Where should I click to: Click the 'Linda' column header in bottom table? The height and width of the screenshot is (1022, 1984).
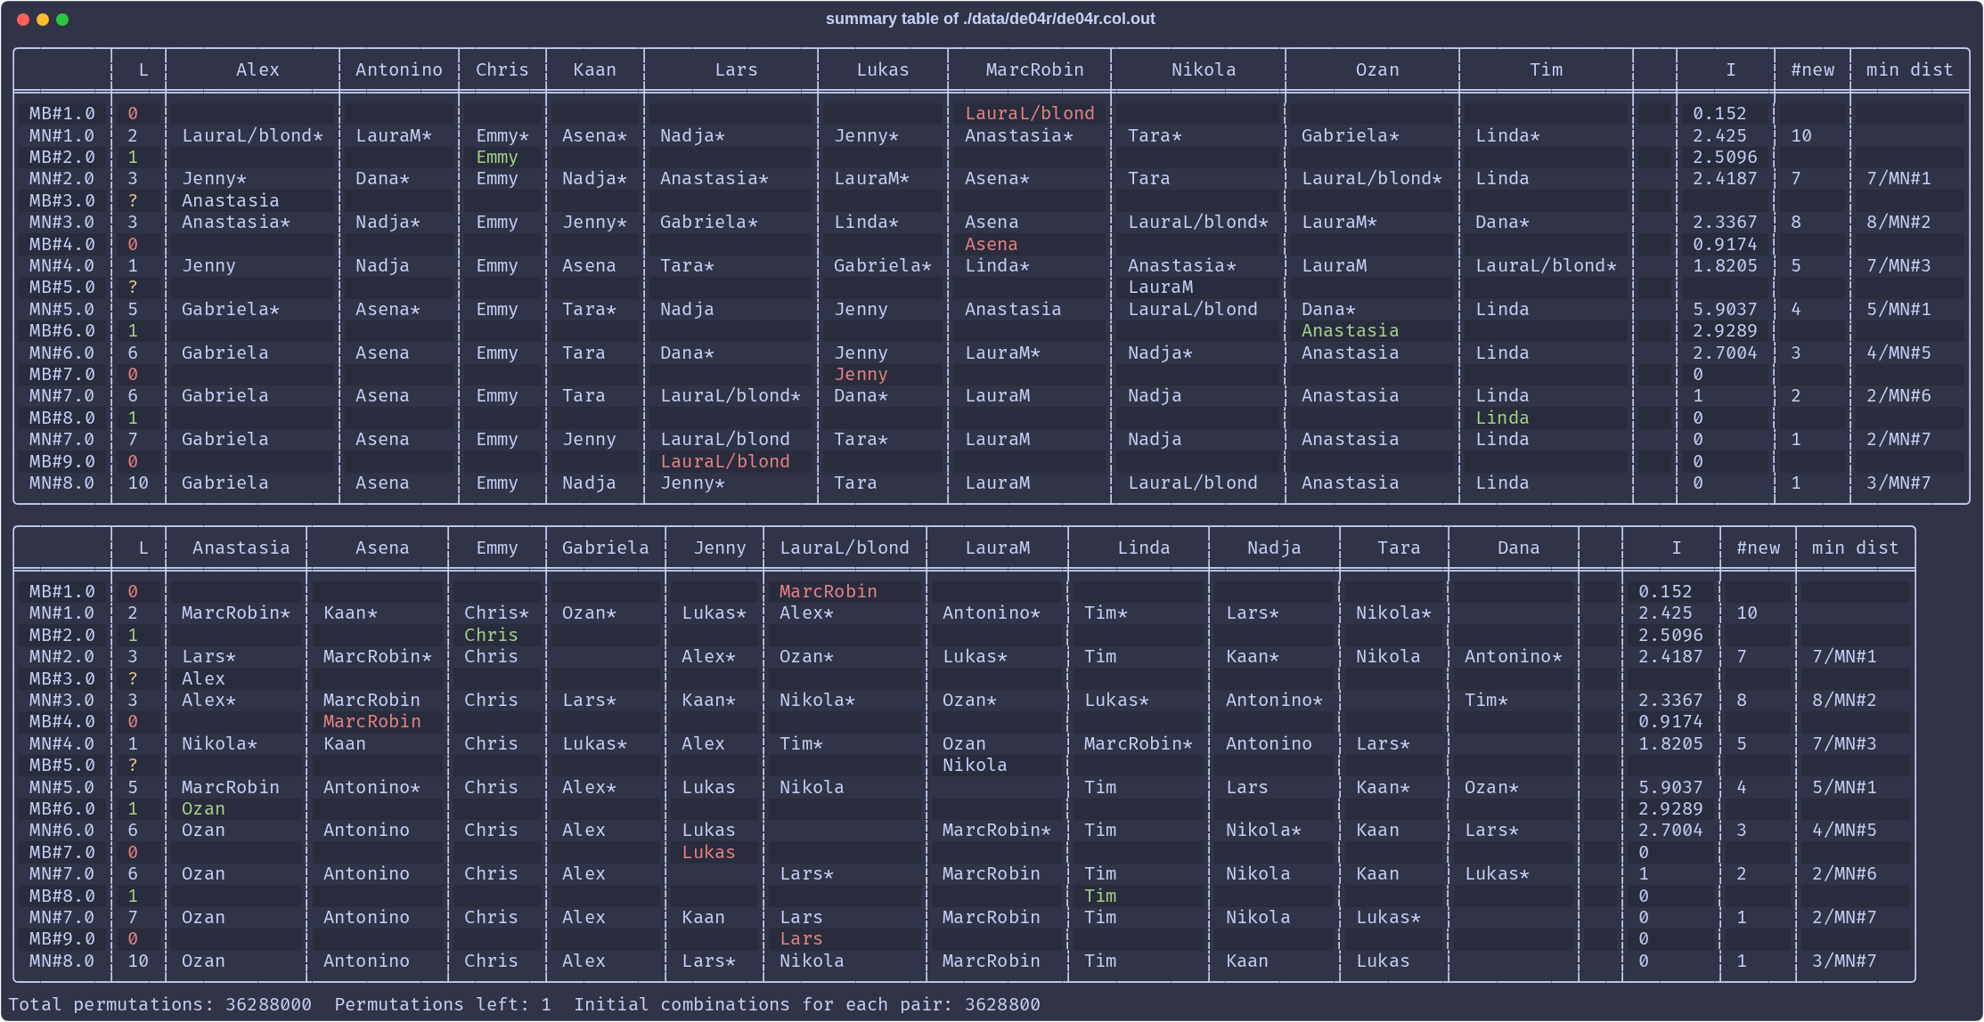point(1144,547)
